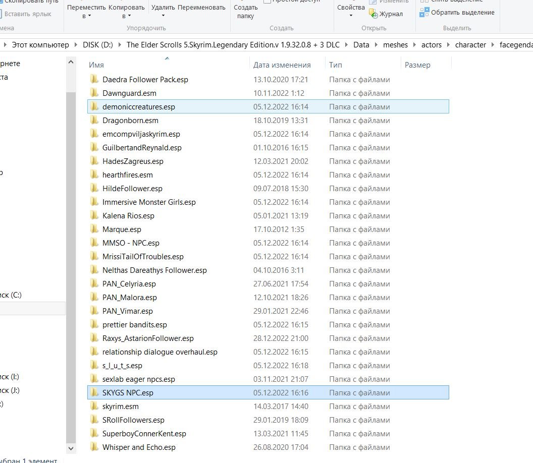Screen dimensions: 533x463
Task: Select the Whisper and Echo.esp folder icon
Action: tap(94, 447)
